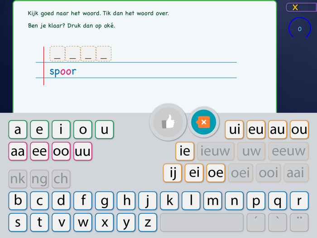The width and height of the screenshot is (317, 238).
Task: Hit the 'g' consonant key
Action: coord(104,200)
